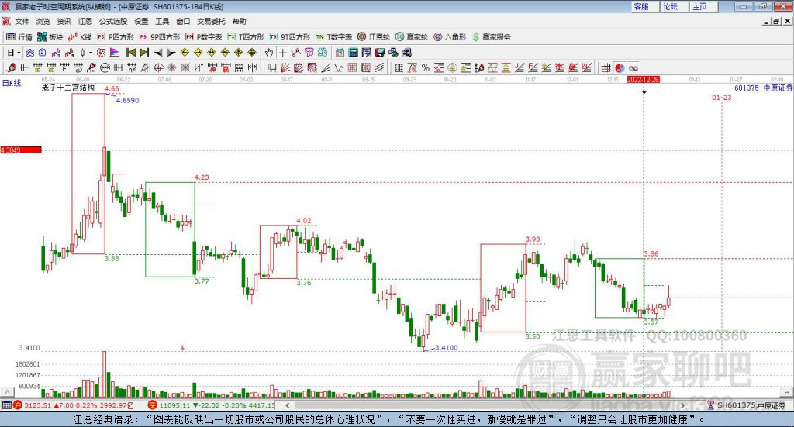
Task: Toggle the red yin-yang taiji icon
Action: pyautogui.click(x=620, y=67)
